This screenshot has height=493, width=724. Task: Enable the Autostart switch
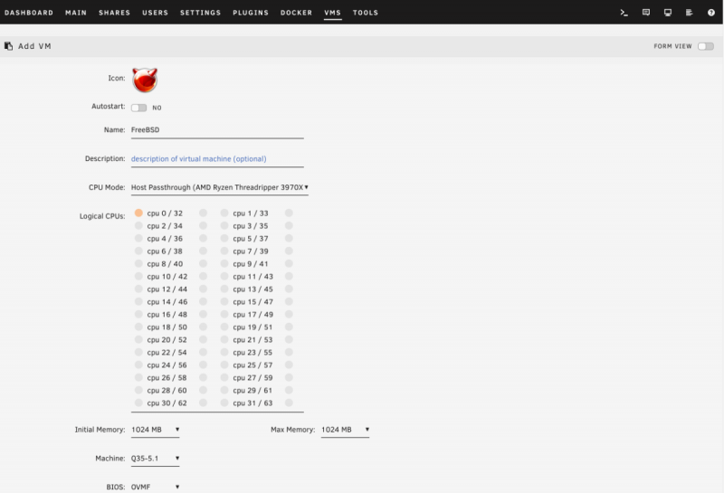pos(138,108)
